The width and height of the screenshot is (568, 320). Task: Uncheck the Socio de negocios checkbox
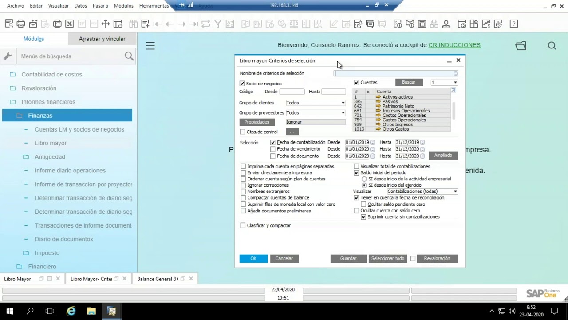pyautogui.click(x=242, y=84)
